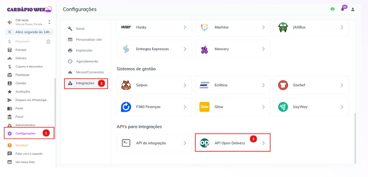Screen dimensions: 368x177
Task: Expand the Husky integration chevron
Action: click(x=185, y=27)
